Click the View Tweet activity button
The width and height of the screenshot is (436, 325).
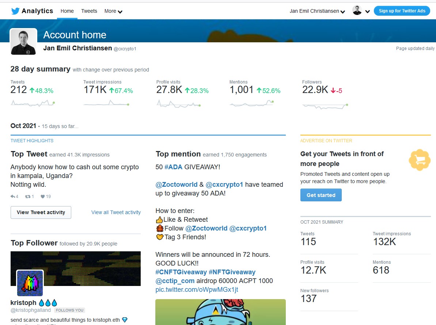(x=41, y=212)
